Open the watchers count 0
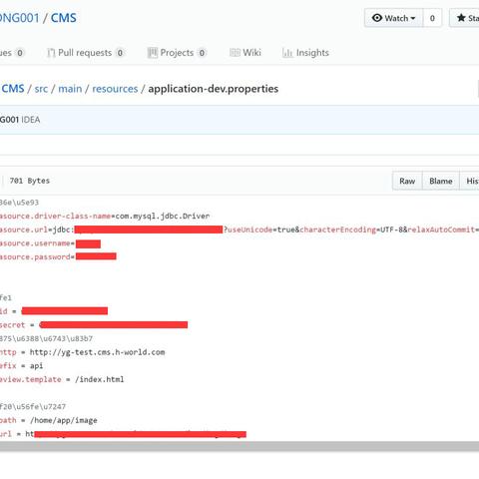479x479 pixels. pyautogui.click(x=432, y=18)
